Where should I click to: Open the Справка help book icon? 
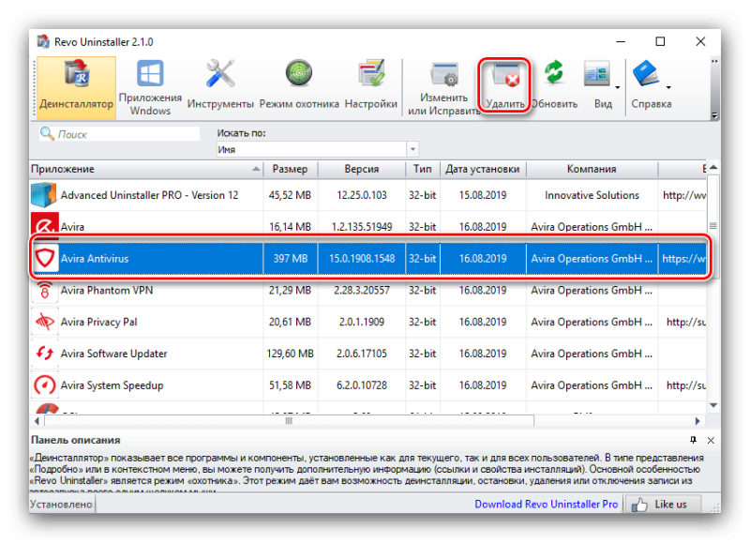(646, 73)
